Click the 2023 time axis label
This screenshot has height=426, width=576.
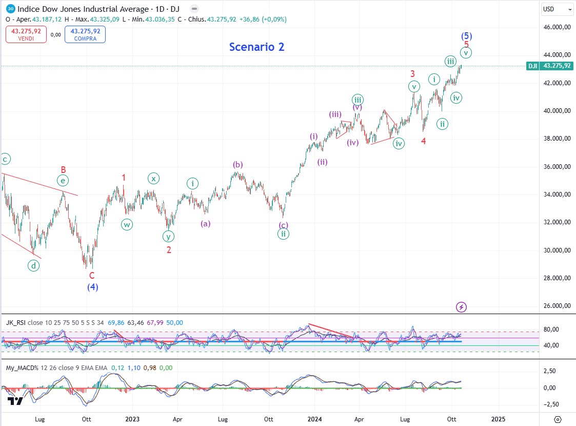click(x=132, y=419)
